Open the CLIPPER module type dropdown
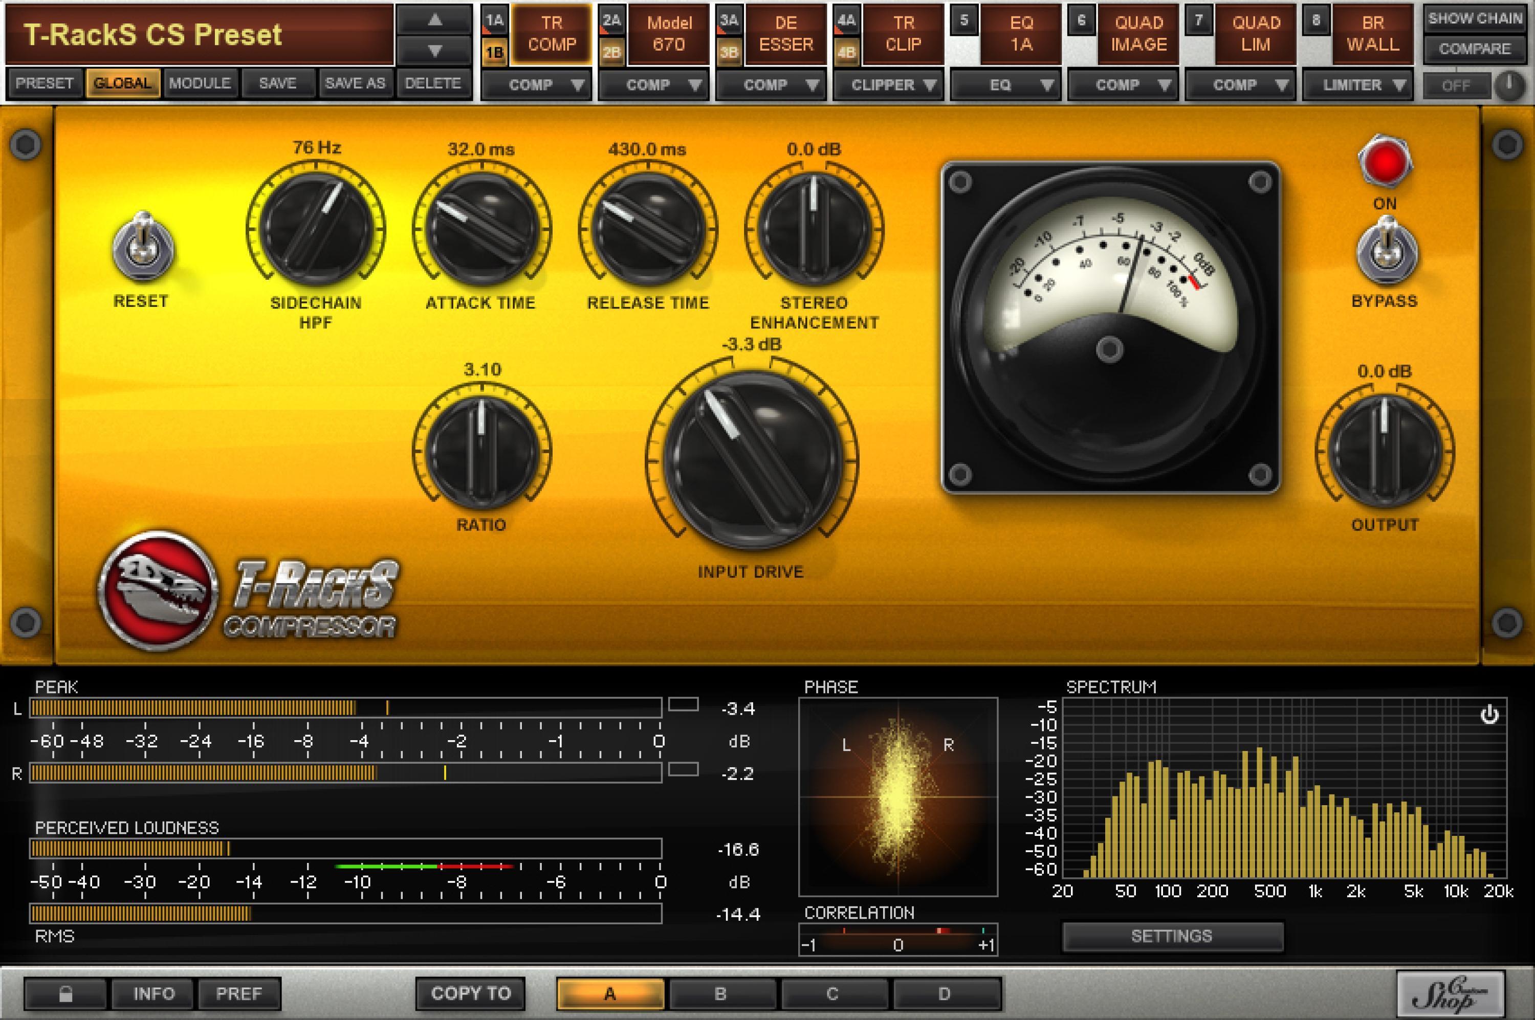Image resolution: width=1535 pixels, height=1020 pixels. (x=888, y=85)
